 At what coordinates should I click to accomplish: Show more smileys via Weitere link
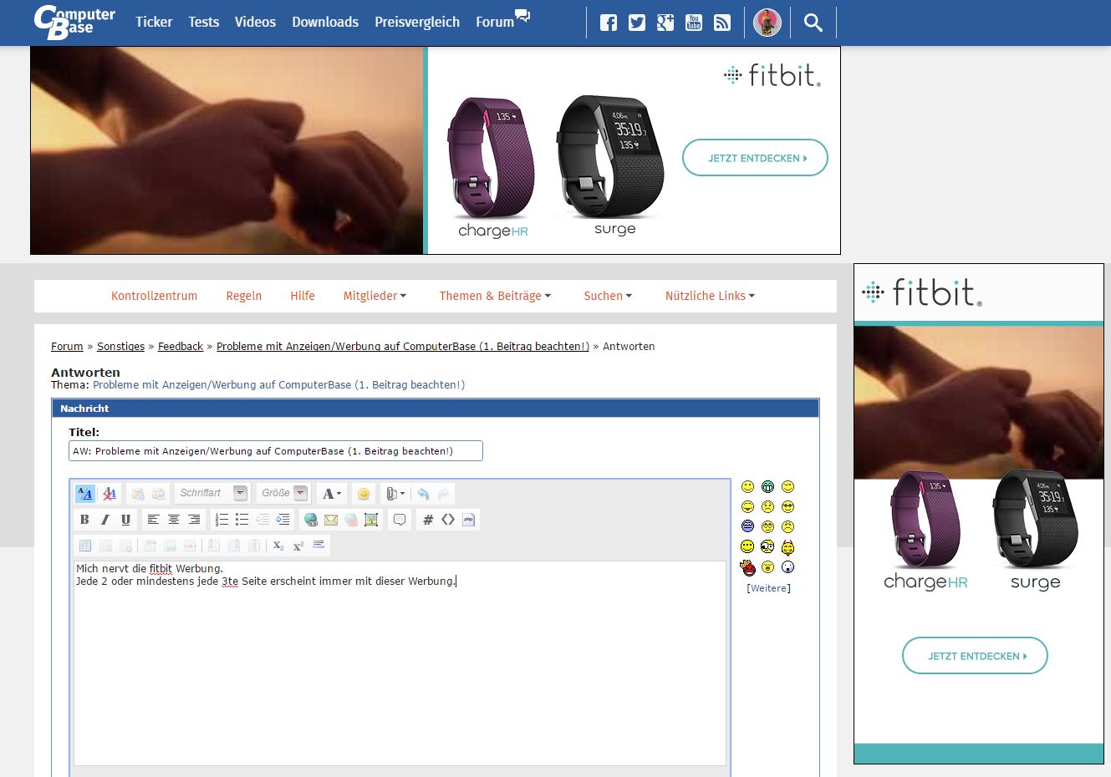click(x=768, y=588)
